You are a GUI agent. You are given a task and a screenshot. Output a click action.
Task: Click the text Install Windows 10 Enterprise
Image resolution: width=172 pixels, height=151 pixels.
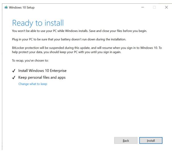(42, 71)
